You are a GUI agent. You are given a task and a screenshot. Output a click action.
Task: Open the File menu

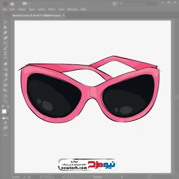[x=4, y=9]
